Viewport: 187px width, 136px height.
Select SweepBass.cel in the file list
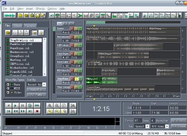pyautogui.click(x=20, y=56)
